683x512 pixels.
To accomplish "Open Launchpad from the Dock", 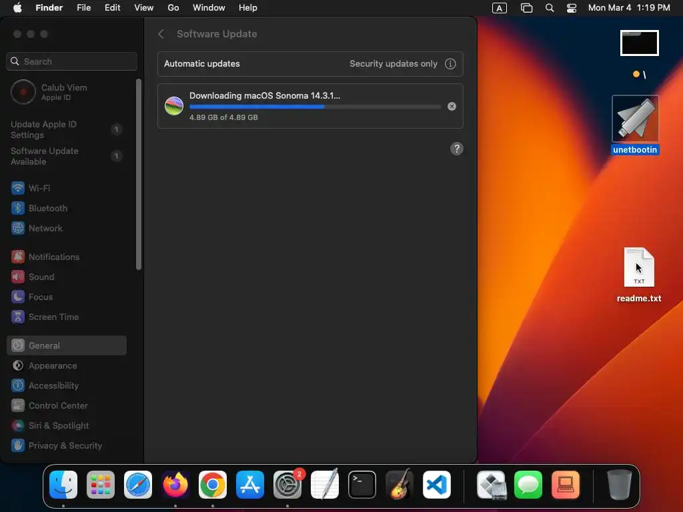I will (x=101, y=485).
